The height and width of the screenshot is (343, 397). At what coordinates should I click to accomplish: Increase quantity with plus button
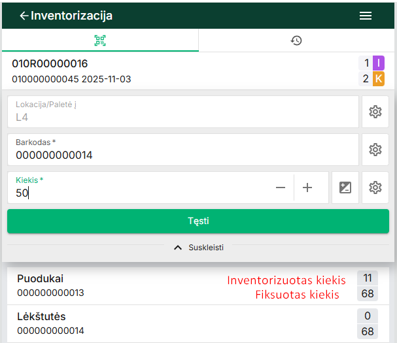pyautogui.click(x=307, y=188)
